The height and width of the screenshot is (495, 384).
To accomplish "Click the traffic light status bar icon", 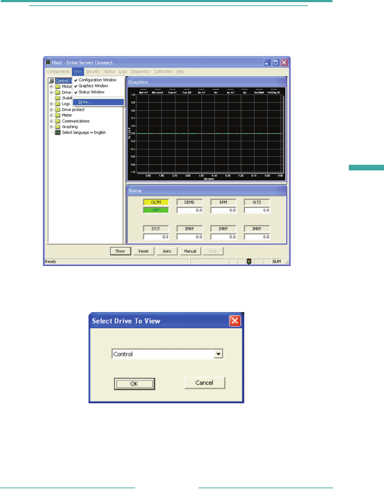I will (249, 261).
